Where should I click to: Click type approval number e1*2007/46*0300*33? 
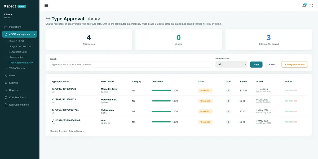(x=64, y=89)
